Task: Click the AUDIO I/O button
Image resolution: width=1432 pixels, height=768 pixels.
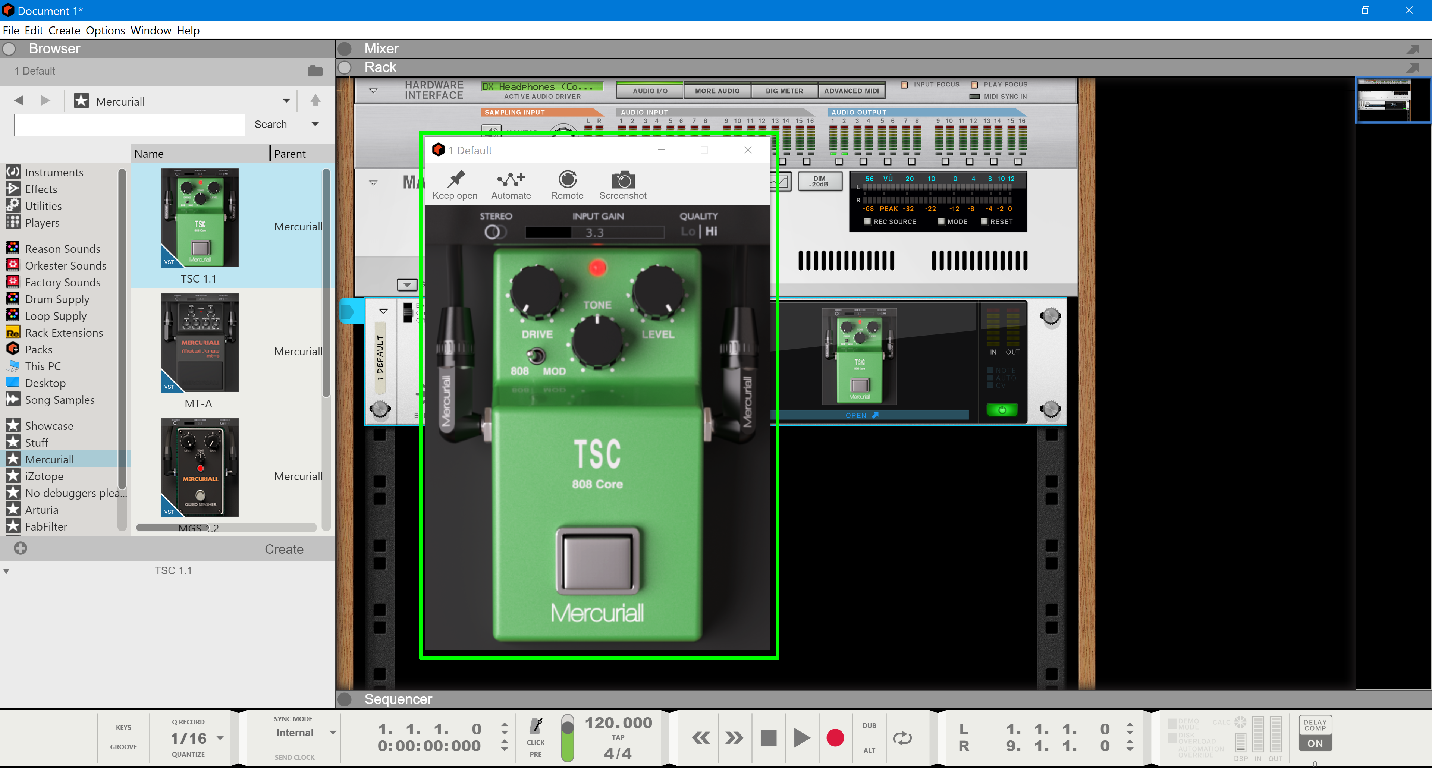Action: pos(650,91)
